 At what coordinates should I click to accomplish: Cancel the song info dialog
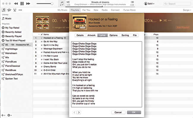coord(118,112)
